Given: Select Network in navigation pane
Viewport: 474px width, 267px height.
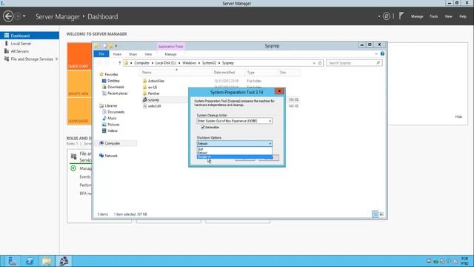Looking at the screenshot, I should click(111, 156).
